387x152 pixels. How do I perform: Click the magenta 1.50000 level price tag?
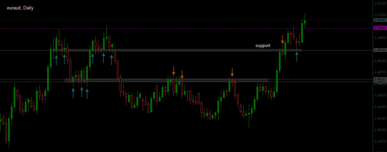pos(380,28)
